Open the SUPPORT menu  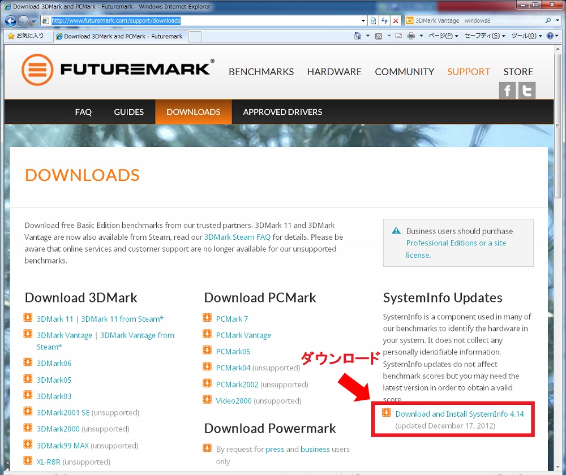pyautogui.click(x=469, y=72)
